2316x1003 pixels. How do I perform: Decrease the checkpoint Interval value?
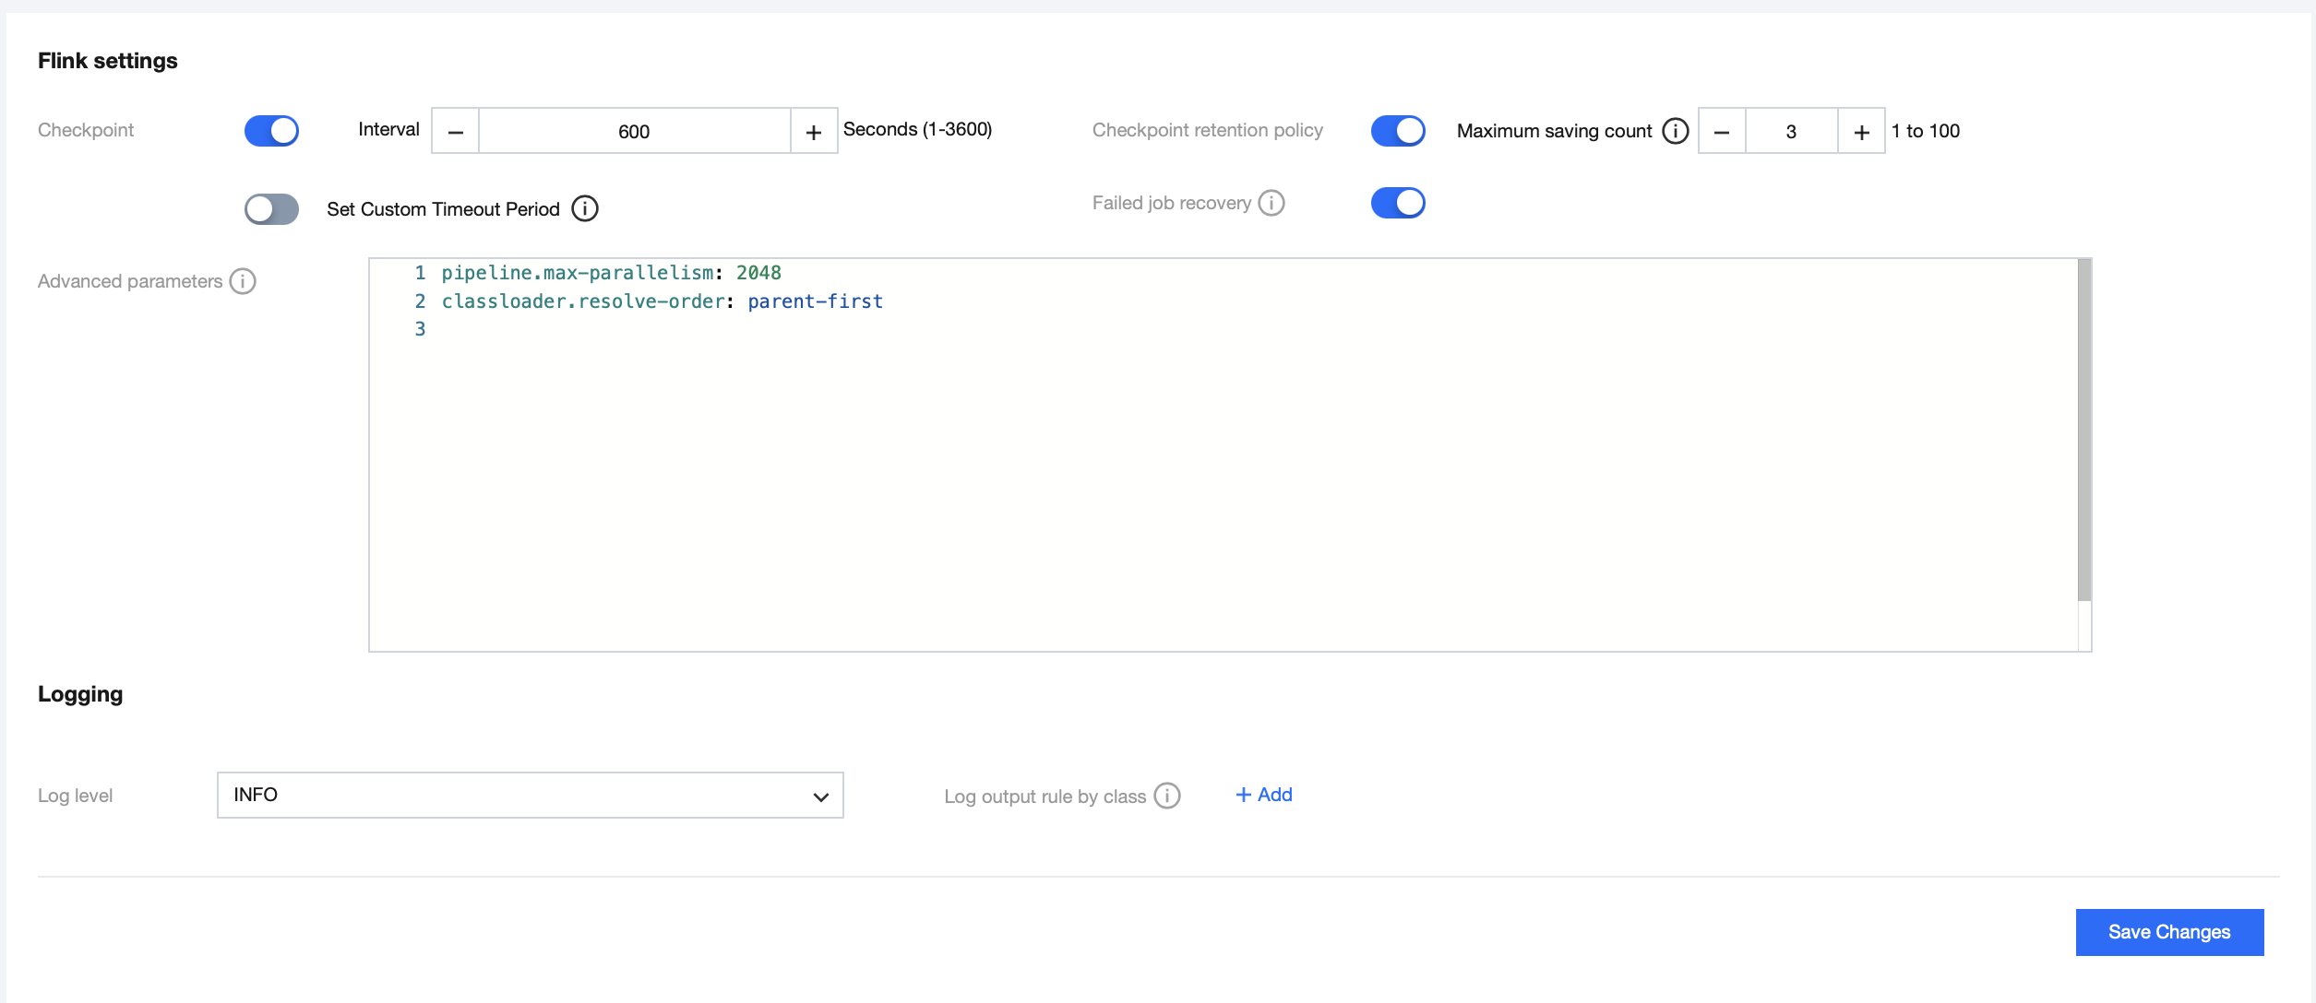[456, 131]
